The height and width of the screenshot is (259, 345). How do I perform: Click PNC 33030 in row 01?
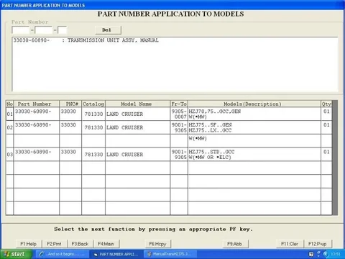coord(68,112)
